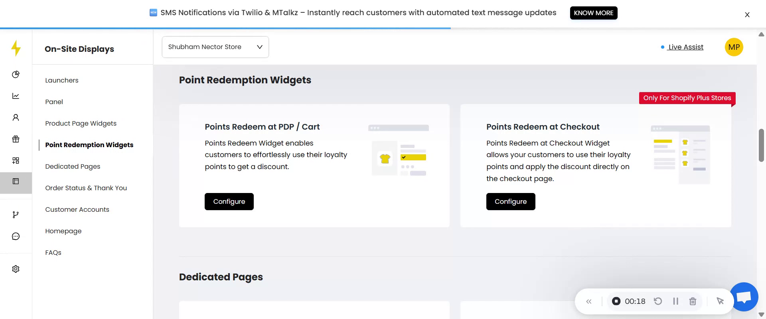Pause the screen recording
Image resolution: width=766 pixels, height=319 pixels.
point(675,301)
